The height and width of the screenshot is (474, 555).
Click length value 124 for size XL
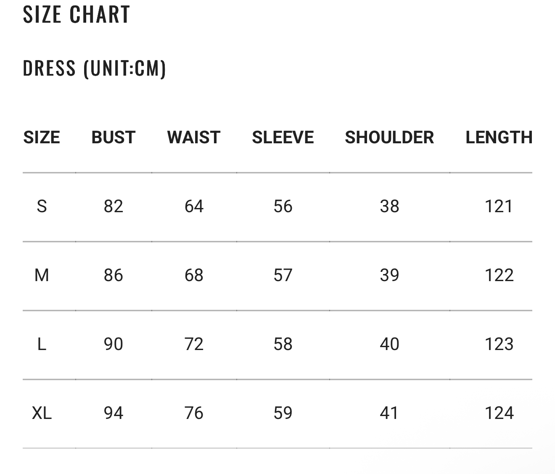pos(499,413)
